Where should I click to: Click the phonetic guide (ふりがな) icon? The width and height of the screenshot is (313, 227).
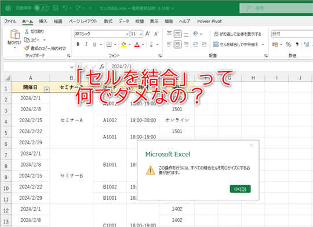(151, 44)
